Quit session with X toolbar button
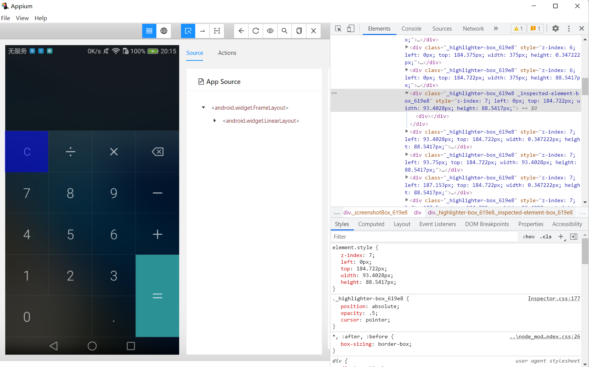 314,31
